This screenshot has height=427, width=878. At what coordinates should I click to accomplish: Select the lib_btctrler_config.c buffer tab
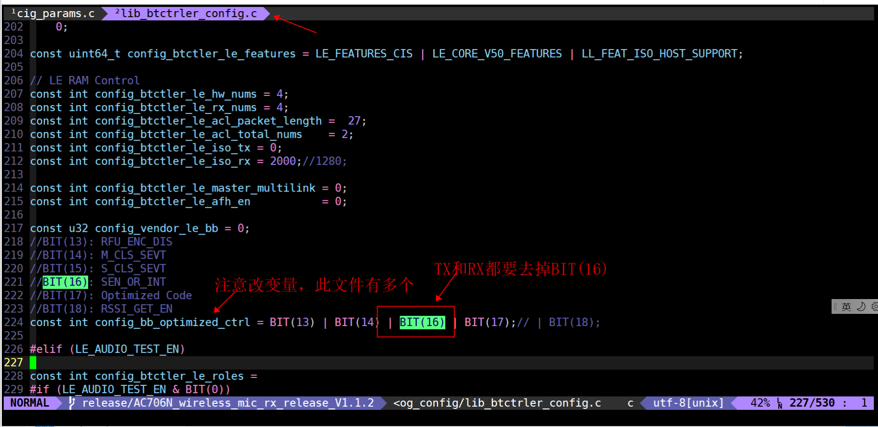(x=186, y=13)
